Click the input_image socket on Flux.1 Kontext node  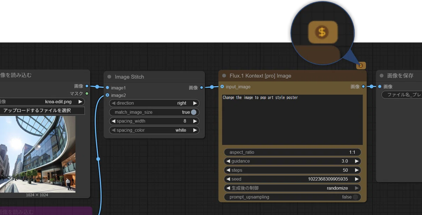[x=222, y=86]
